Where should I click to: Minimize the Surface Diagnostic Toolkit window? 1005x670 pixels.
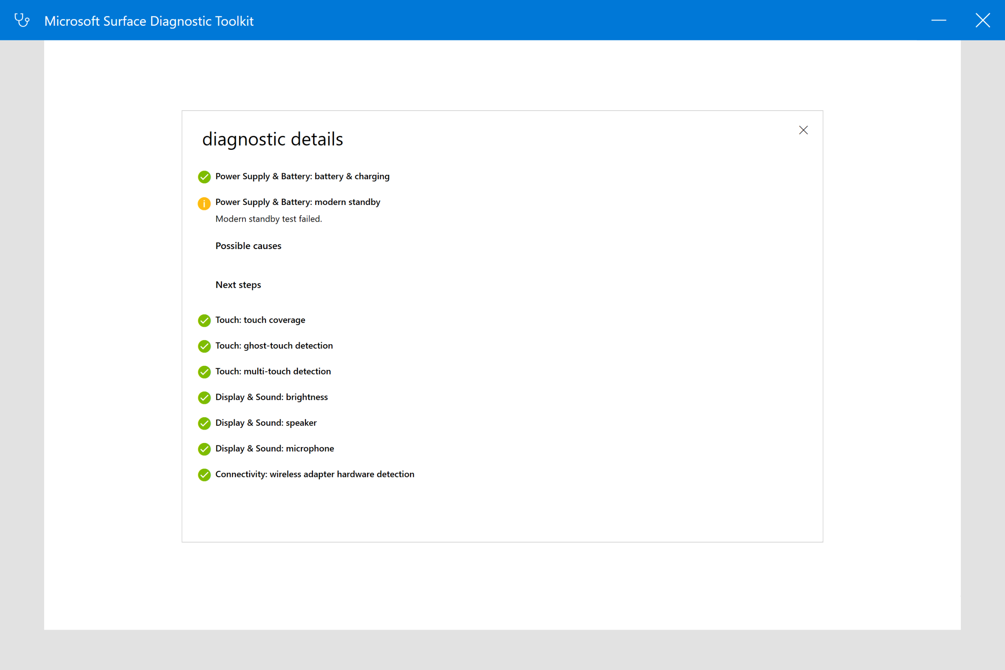(938, 20)
